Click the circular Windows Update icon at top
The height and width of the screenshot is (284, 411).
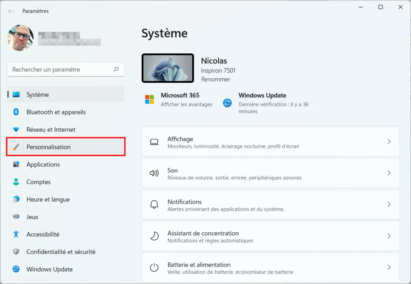tap(227, 103)
